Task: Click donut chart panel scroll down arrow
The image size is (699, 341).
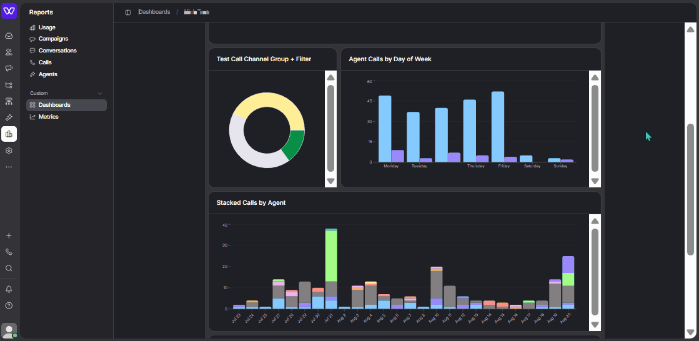Action: (331, 181)
